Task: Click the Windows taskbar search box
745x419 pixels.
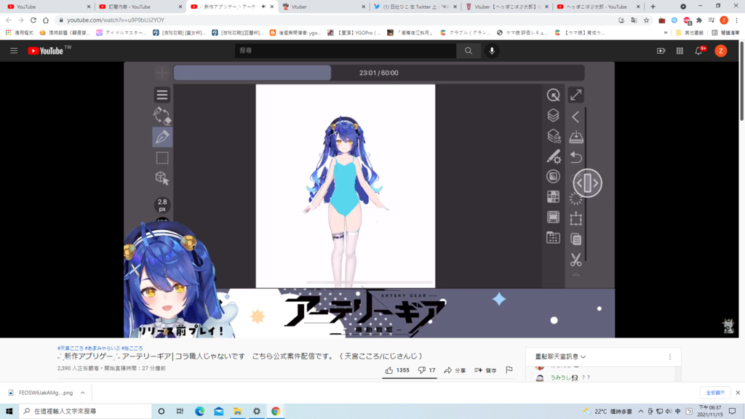Action: (x=85, y=411)
